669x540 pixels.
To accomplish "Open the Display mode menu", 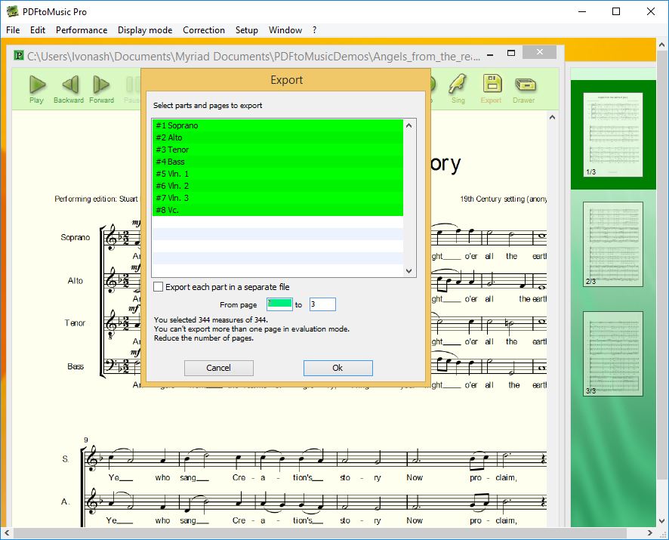I will point(145,30).
